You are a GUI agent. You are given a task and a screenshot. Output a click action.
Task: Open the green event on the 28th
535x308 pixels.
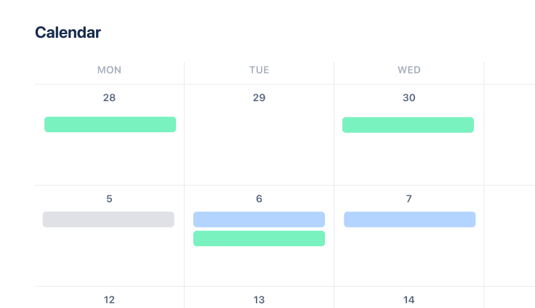coord(110,124)
